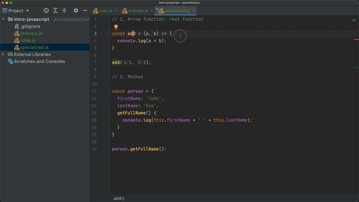Click the 'console.log(a + b);' line
The height and width of the screenshot is (202, 359).
(142, 41)
